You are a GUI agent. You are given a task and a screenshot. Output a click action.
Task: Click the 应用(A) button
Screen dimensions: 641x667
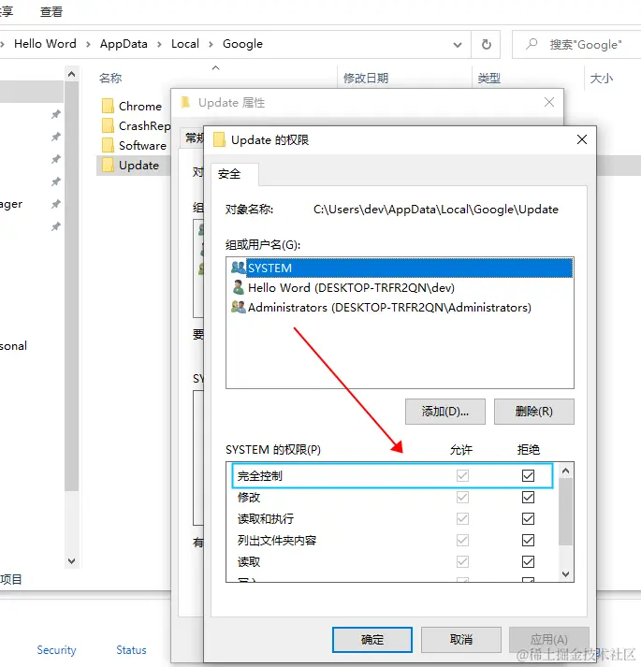549,639
